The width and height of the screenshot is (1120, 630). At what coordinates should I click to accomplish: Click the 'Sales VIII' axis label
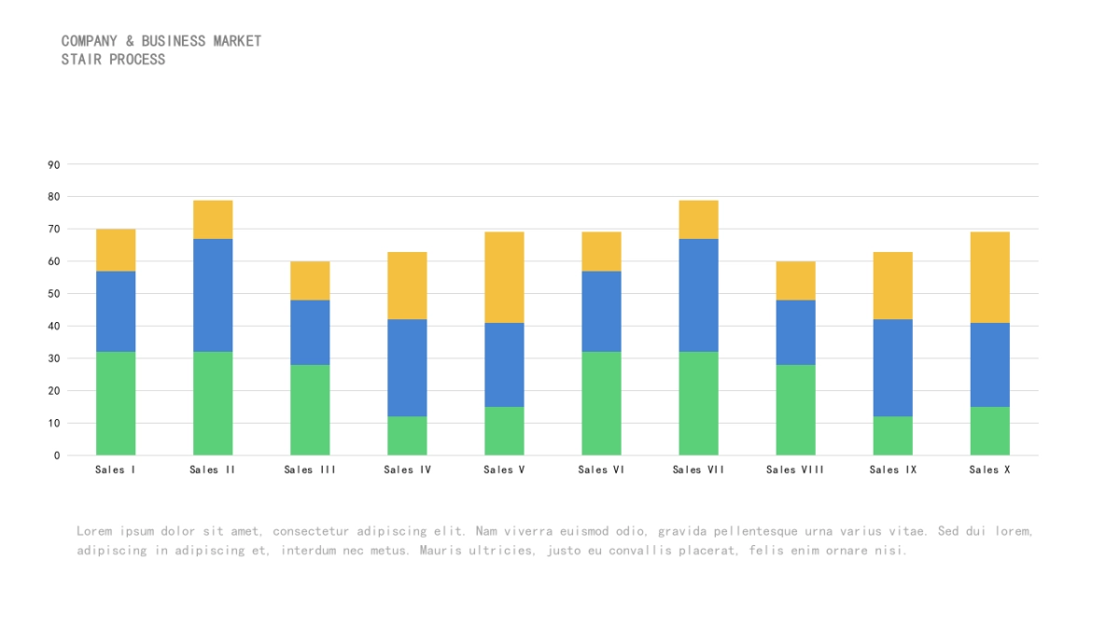795,469
